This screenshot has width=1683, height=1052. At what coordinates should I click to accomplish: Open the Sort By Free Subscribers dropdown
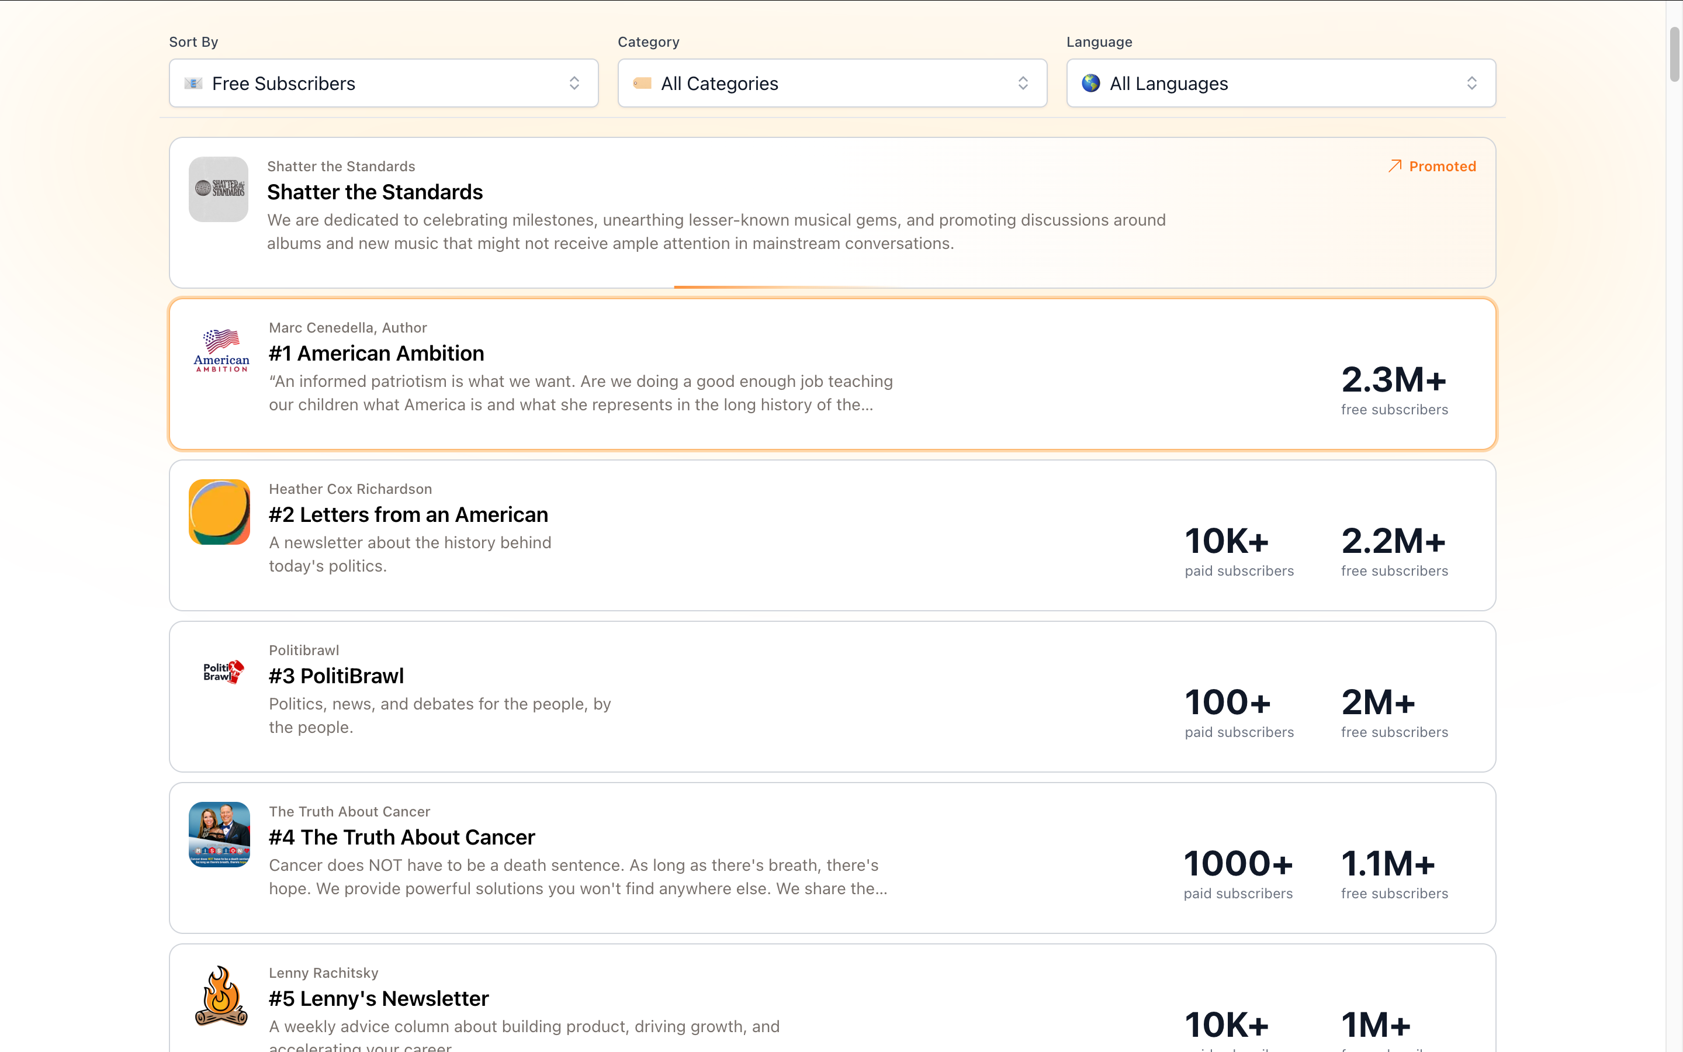click(x=383, y=84)
